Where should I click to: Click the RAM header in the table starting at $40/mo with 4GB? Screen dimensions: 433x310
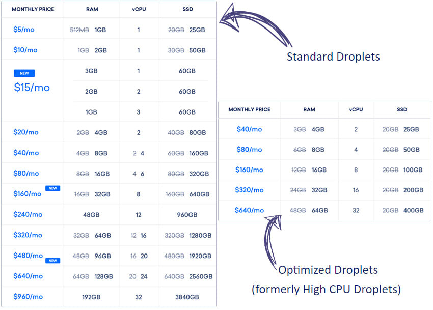(x=309, y=109)
